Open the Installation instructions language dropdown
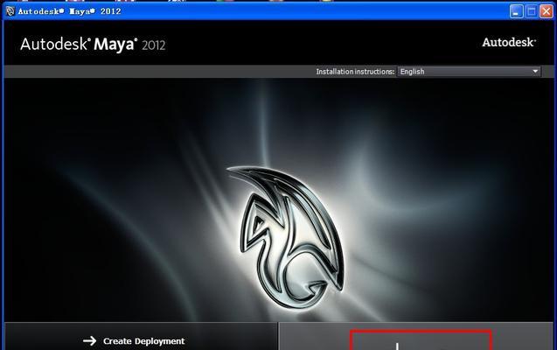 tap(469, 72)
